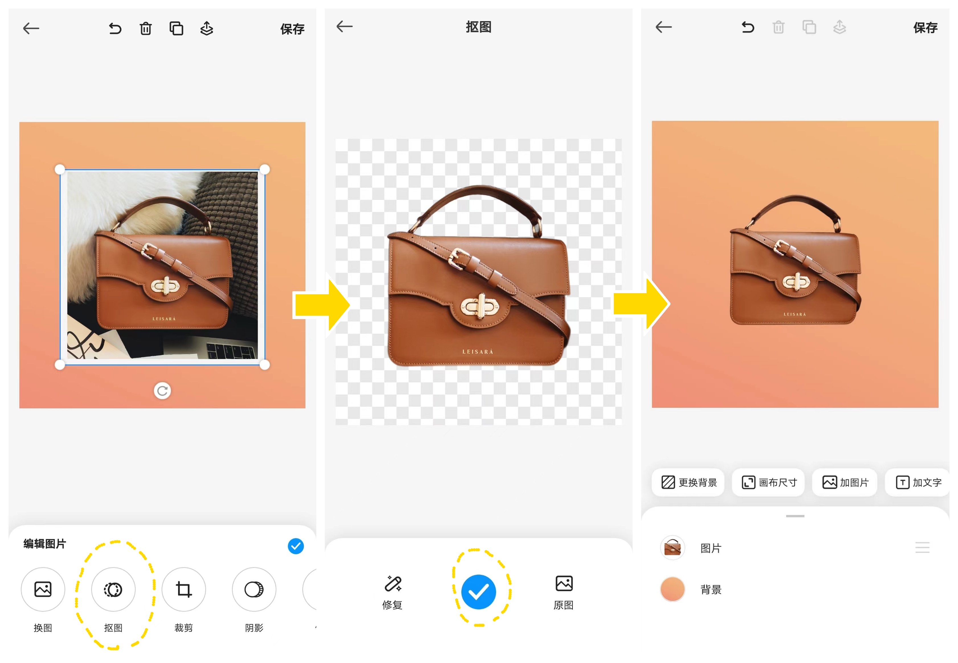Click reorder handle on 图片 layer
The width and height of the screenshot is (958, 663).
click(x=922, y=548)
